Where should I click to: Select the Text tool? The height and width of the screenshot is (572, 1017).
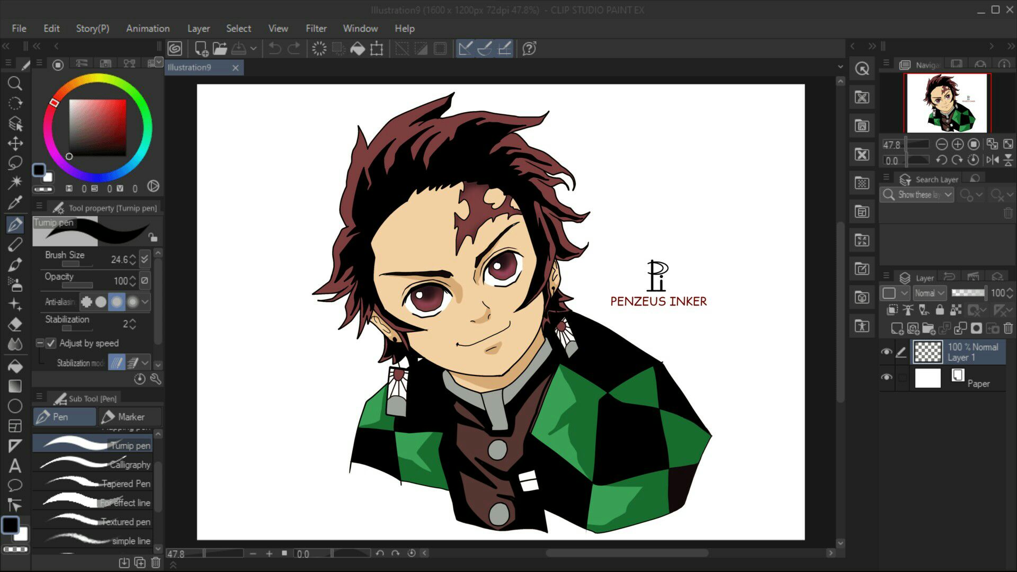(x=15, y=466)
